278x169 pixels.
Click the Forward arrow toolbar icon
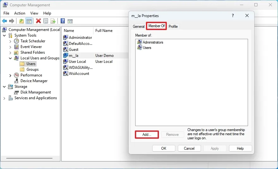pyautogui.click(x=12, y=21)
